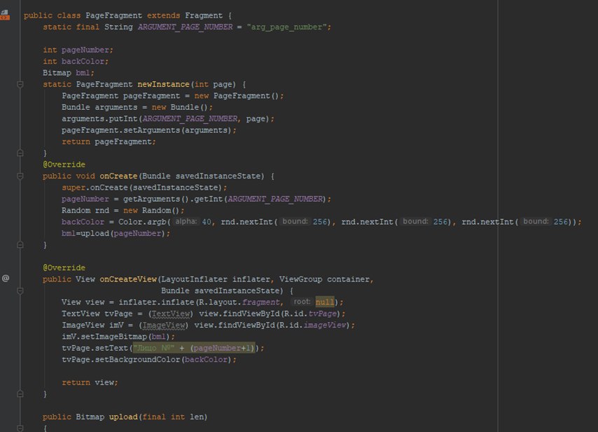598x432 pixels.
Task: Click the 'extends' keyword in the class declaration
Action: (163, 15)
